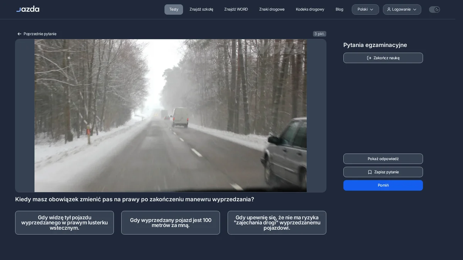The width and height of the screenshot is (463, 260).
Task: Visit the Blog link
Action: tap(340, 9)
